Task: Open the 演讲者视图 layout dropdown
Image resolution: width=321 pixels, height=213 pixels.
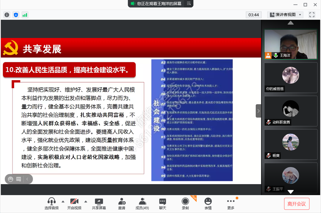Action: (285, 15)
